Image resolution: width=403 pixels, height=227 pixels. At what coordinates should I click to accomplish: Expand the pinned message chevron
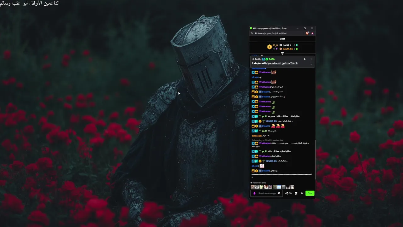click(x=311, y=64)
